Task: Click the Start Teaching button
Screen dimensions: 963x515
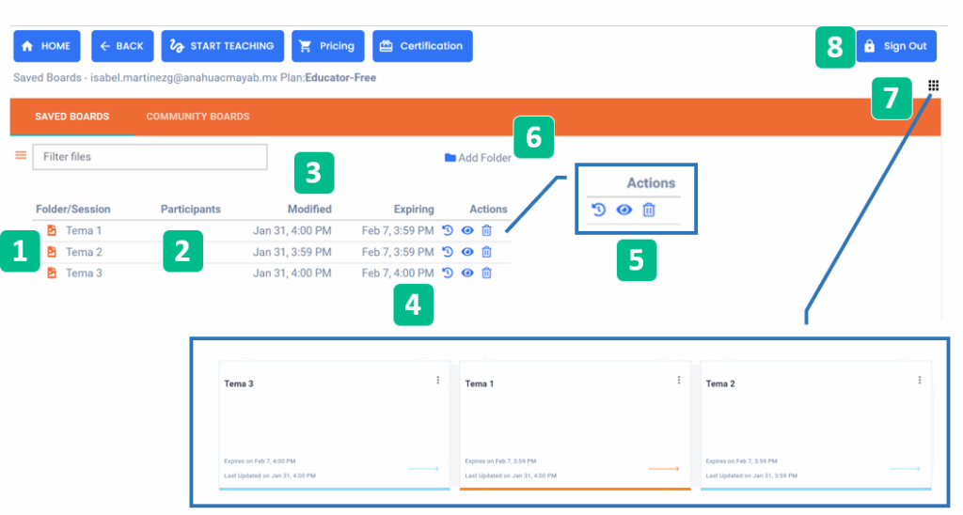Action: pyautogui.click(x=223, y=46)
